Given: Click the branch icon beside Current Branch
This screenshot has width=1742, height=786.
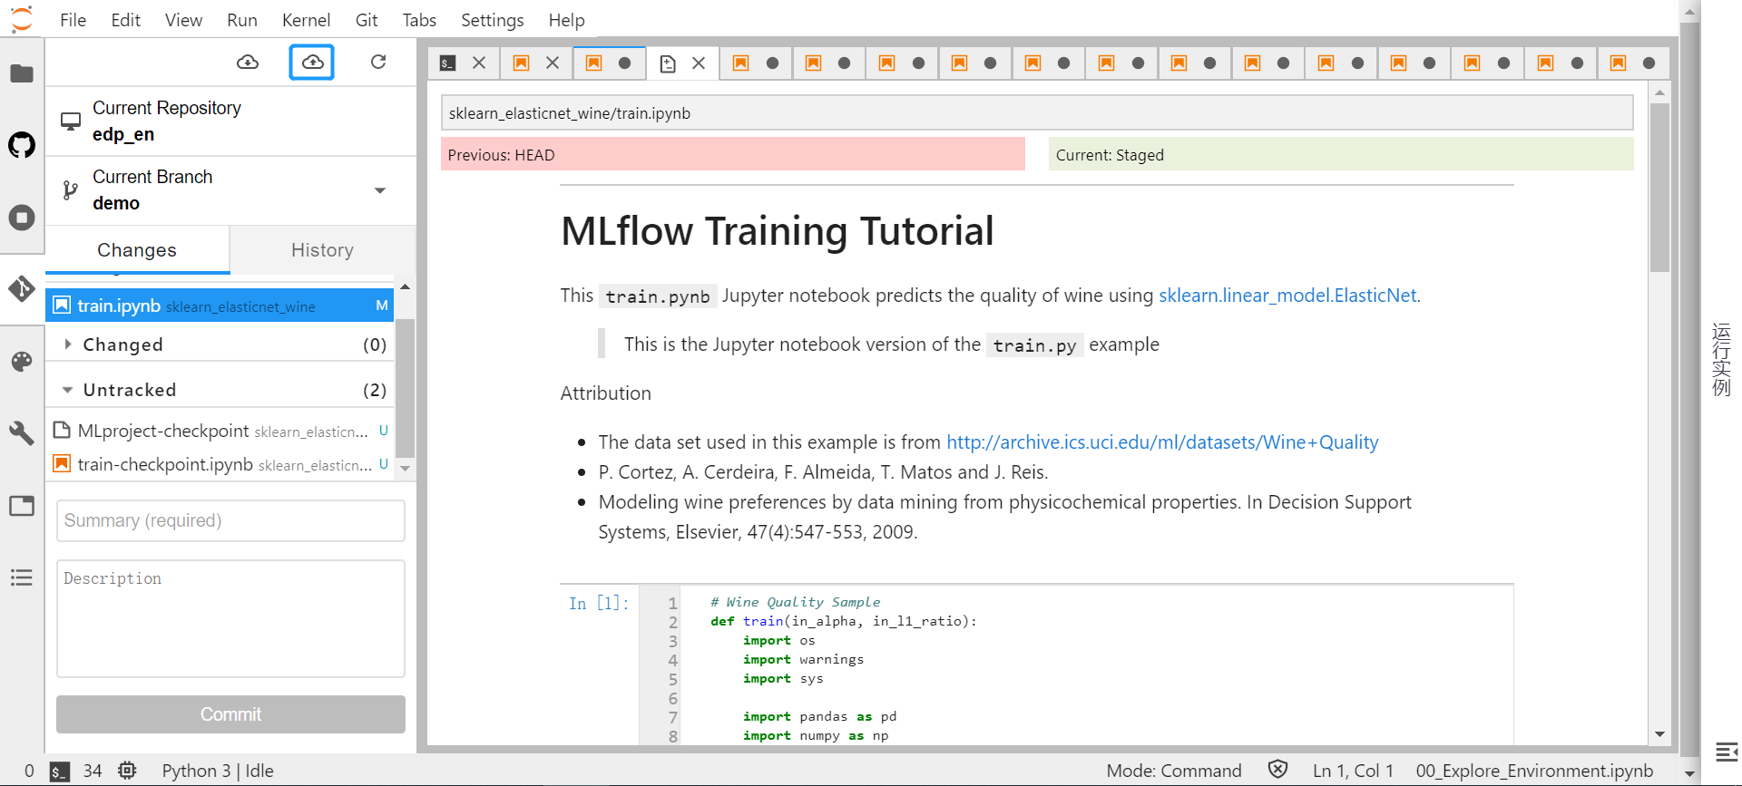Looking at the screenshot, I should pos(71,190).
